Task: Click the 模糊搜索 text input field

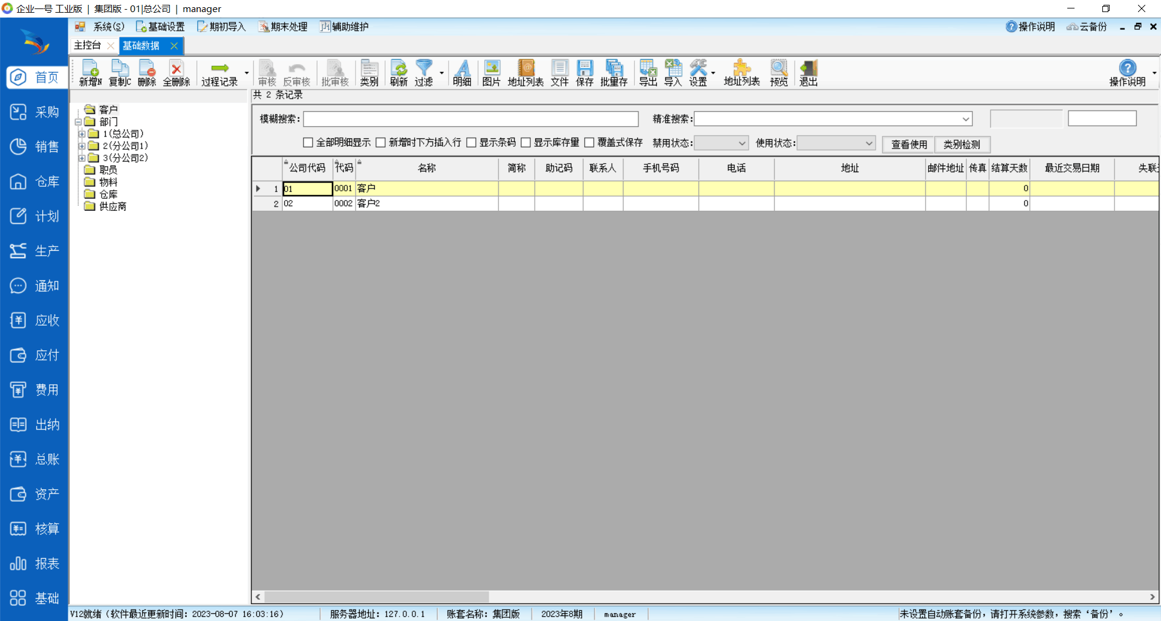Action: pos(470,119)
